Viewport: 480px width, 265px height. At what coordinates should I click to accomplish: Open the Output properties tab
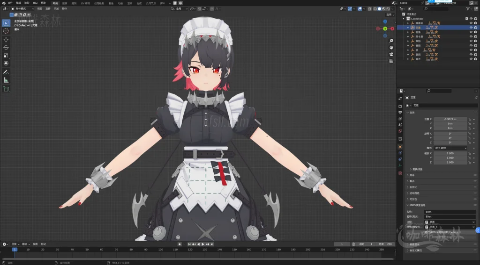(x=400, y=112)
